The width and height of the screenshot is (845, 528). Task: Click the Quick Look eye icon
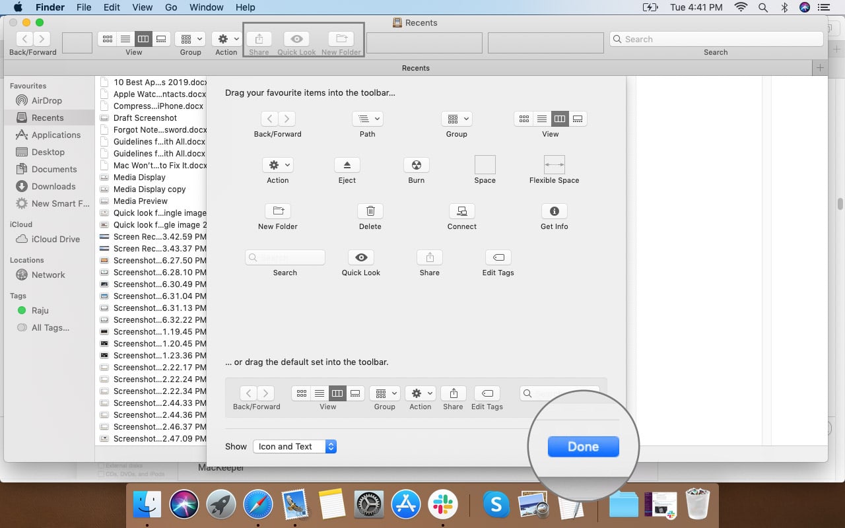360,257
